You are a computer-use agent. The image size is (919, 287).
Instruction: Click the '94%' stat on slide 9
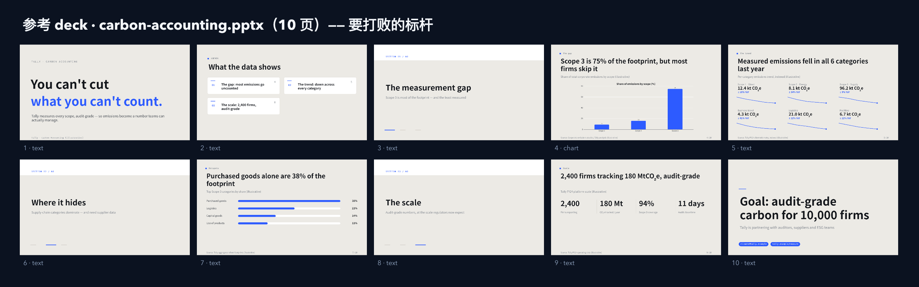[646, 204]
